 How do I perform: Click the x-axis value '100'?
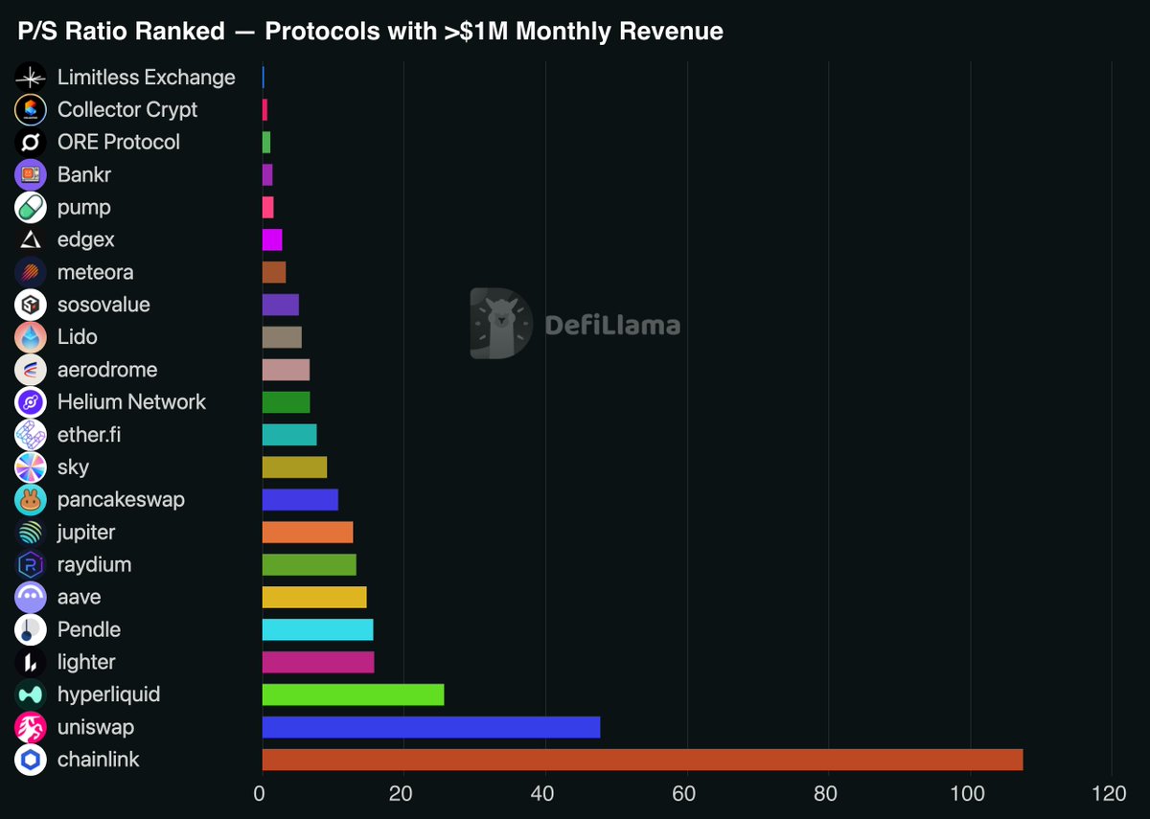pos(968,793)
